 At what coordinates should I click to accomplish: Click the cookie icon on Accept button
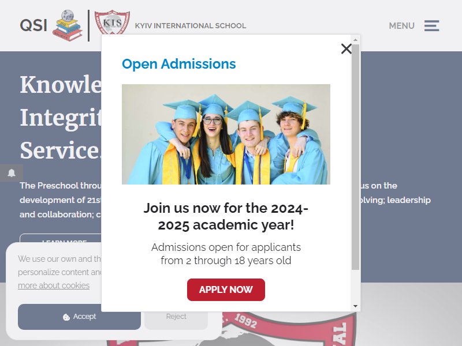pyautogui.click(x=66, y=317)
